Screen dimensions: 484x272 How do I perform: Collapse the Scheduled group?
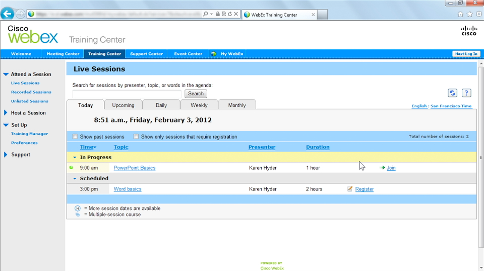pyautogui.click(x=75, y=178)
